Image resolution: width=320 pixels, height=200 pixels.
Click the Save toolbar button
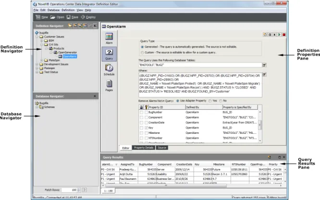pos(73,17)
